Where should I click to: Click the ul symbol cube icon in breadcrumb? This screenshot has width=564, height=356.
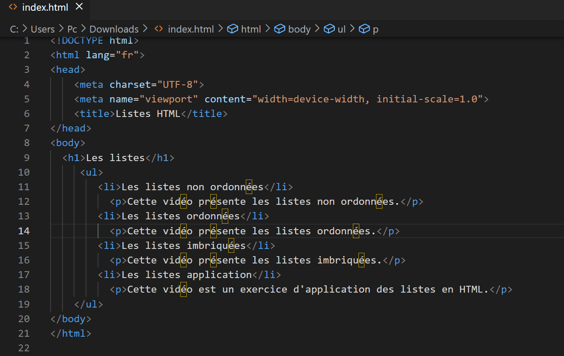pyautogui.click(x=329, y=29)
